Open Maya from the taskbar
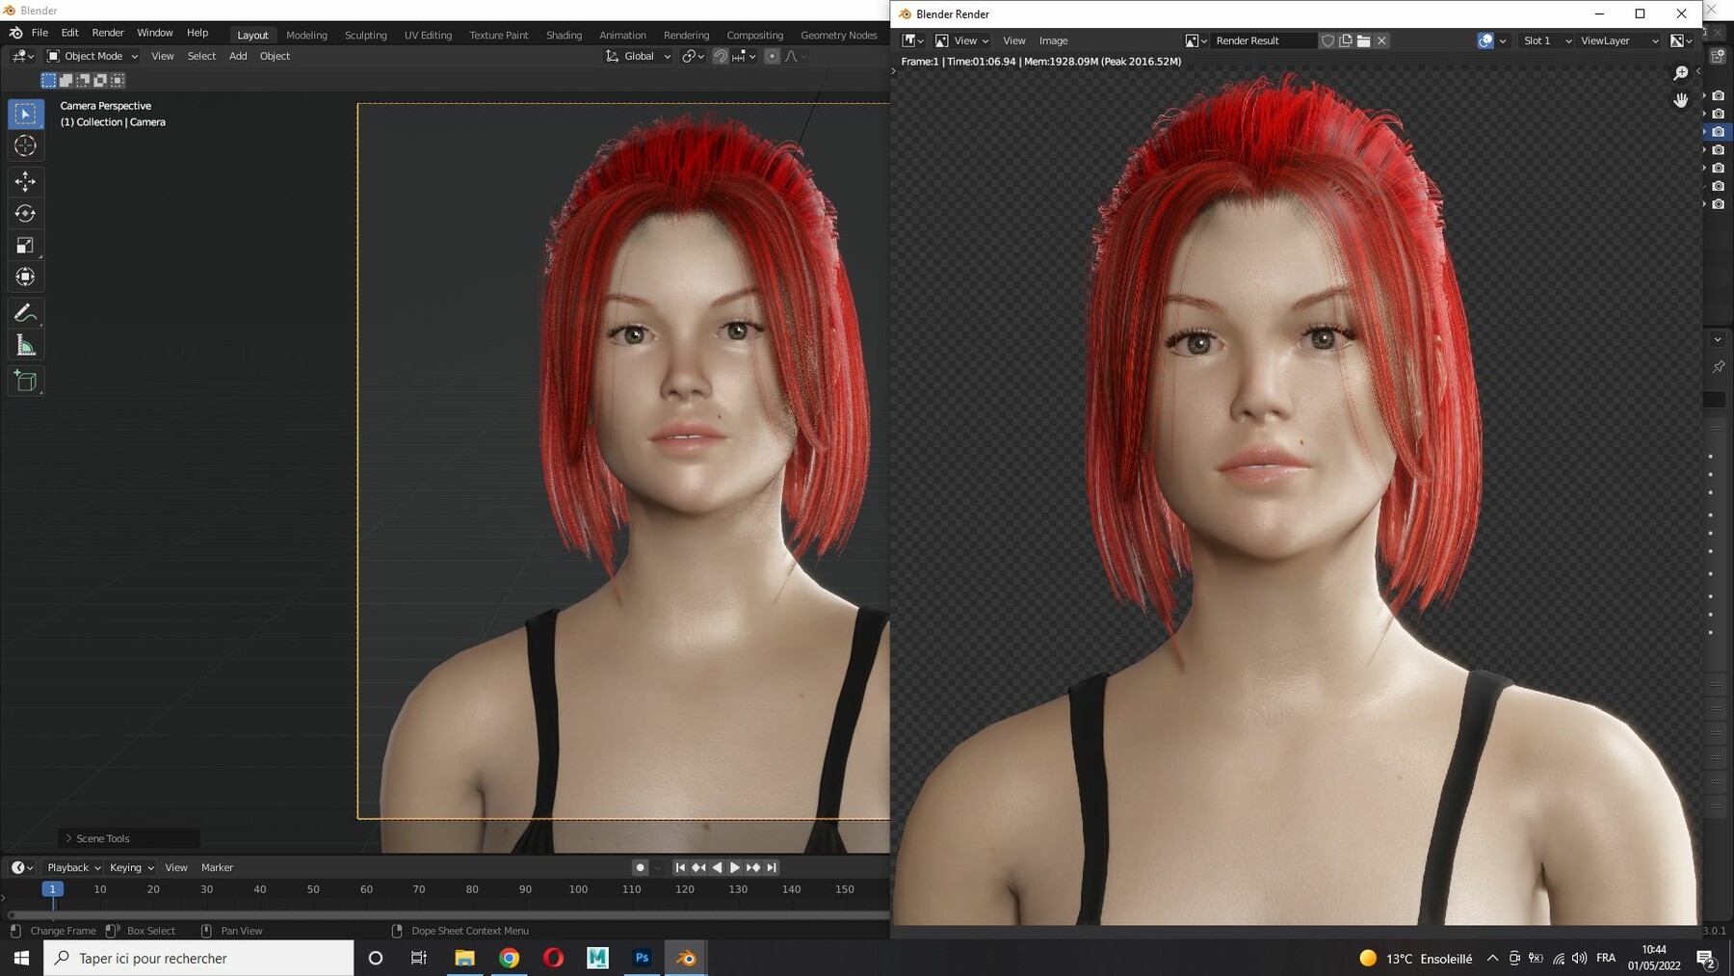The width and height of the screenshot is (1734, 976). [597, 958]
